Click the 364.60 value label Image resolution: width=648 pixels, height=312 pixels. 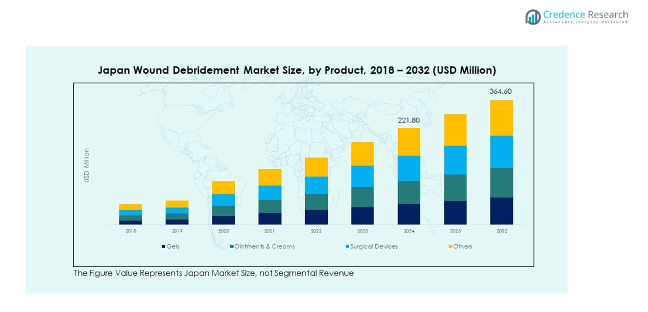(501, 91)
